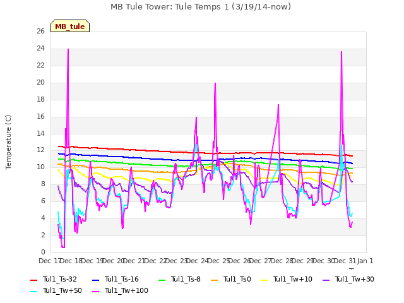Click the y-axis value 12
The image size is (404, 303).
(40, 150)
